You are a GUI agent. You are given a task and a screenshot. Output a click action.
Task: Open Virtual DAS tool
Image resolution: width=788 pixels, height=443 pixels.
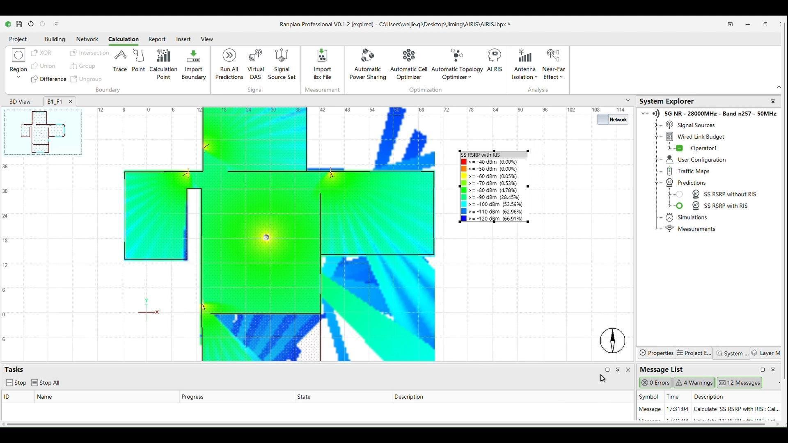[x=255, y=64]
